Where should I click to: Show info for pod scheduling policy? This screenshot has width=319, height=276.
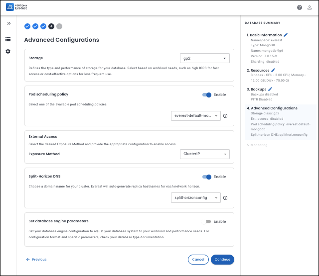point(225,116)
